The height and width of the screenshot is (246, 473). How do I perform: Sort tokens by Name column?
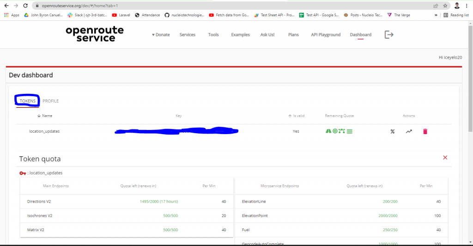point(45,116)
